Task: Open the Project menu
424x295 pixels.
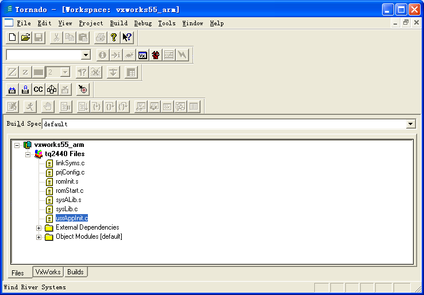Action: click(91, 23)
